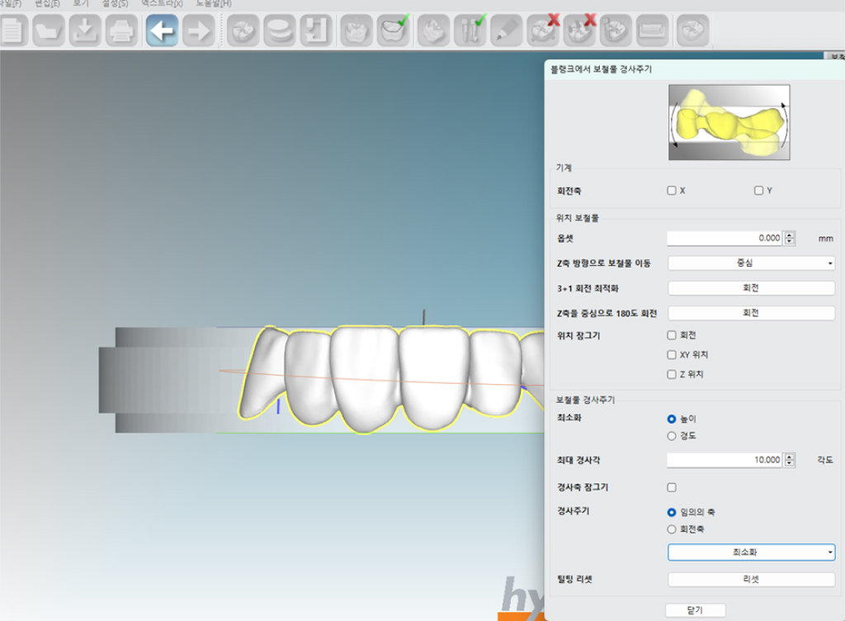845x621 pixels.
Task: Increase the 최대 경사각 spinner value
Action: tap(790, 457)
